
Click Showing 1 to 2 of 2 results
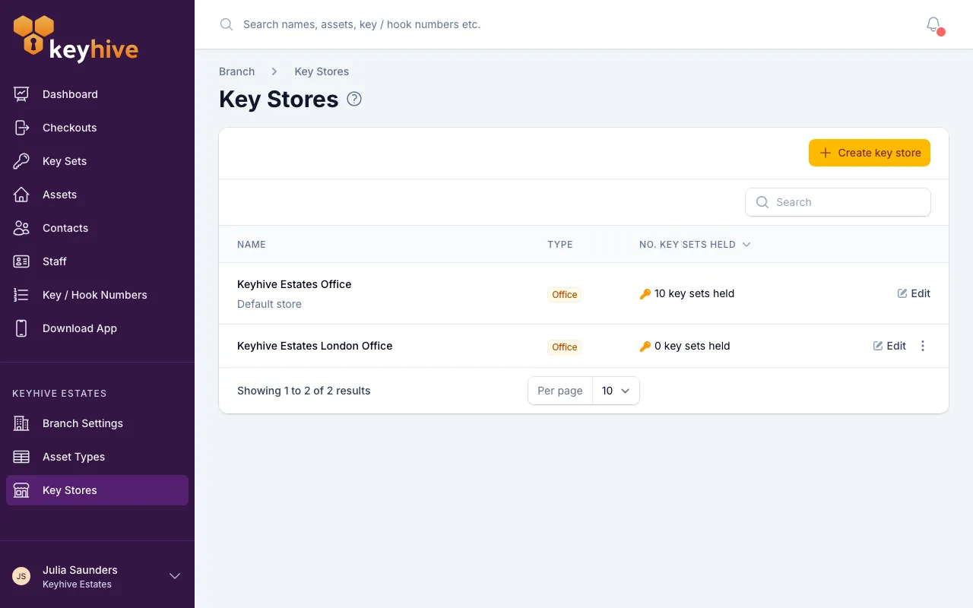[x=304, y=391]
